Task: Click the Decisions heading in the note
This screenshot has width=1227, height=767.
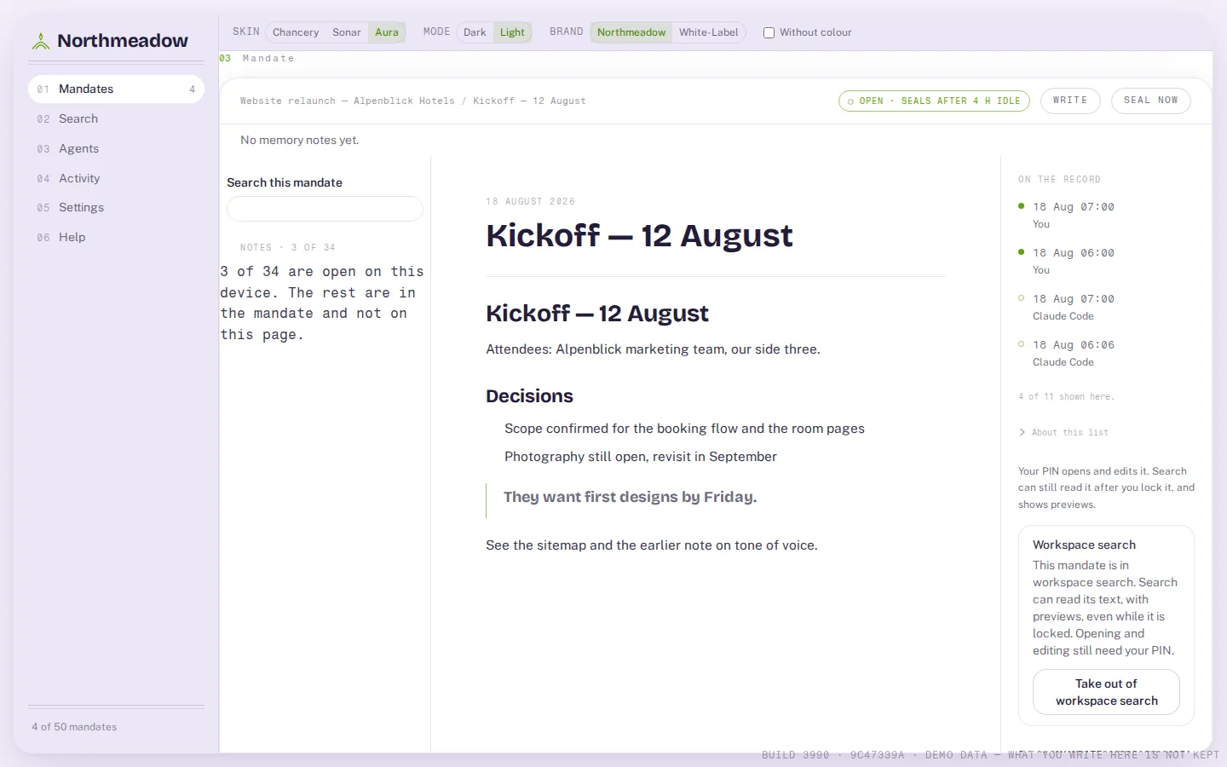Action: click(529, 396)
